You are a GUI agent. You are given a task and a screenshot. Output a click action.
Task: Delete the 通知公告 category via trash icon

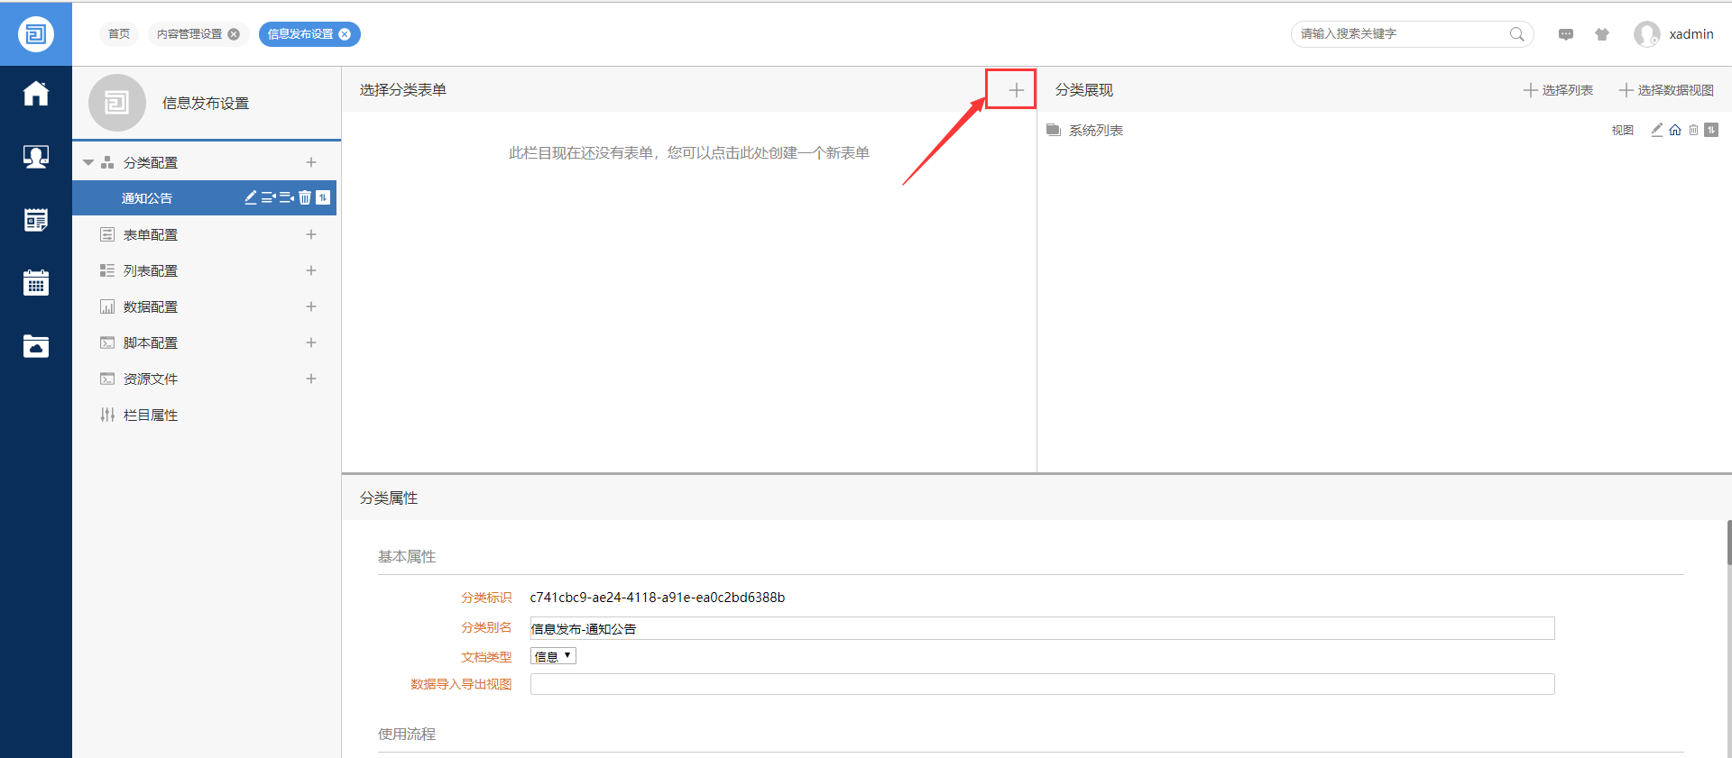305,197
